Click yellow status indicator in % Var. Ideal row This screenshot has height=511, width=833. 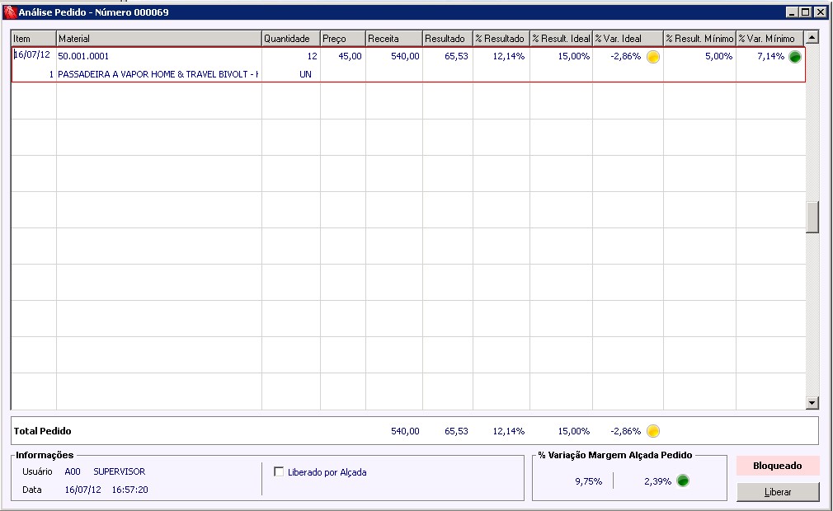pyautogui.click(x=653, y=57)
